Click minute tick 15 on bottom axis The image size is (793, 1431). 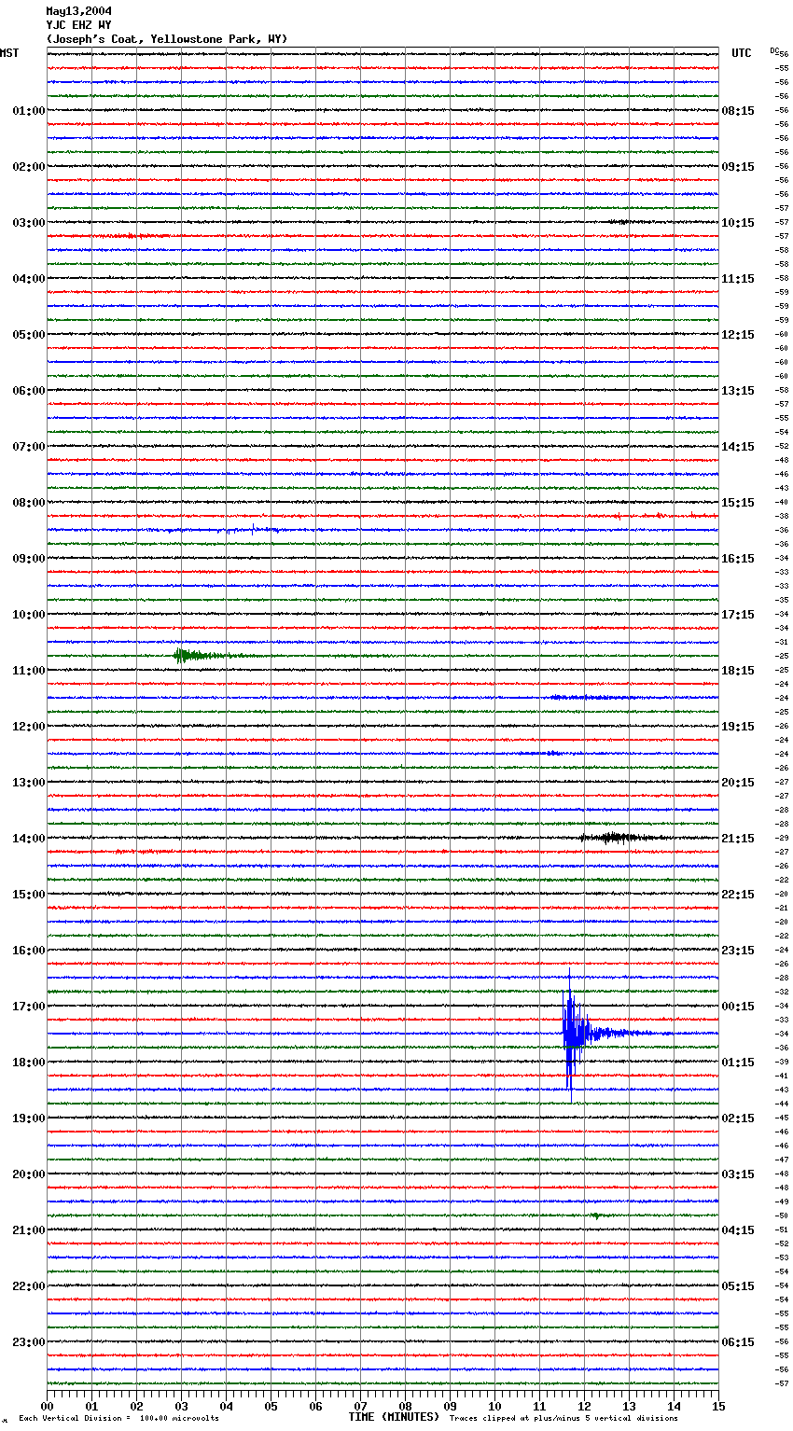point(718,1406)
